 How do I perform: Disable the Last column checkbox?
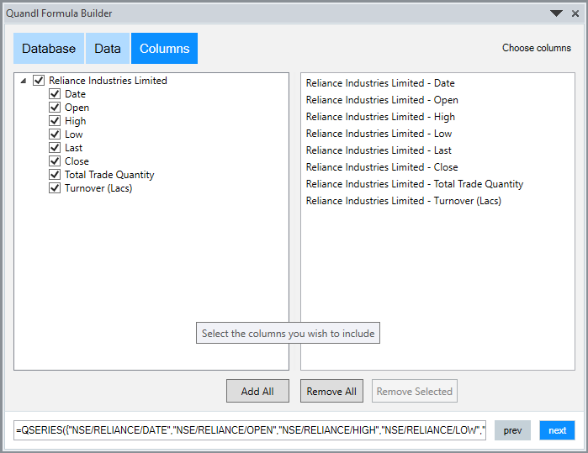55,148
